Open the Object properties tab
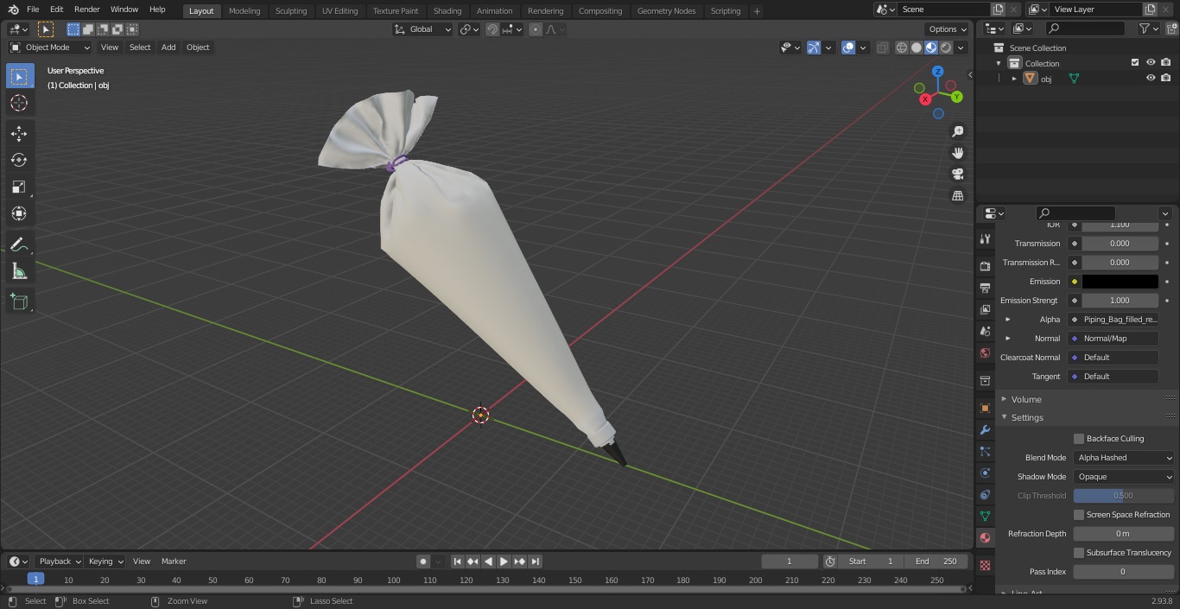 click(x=985, y=409)
